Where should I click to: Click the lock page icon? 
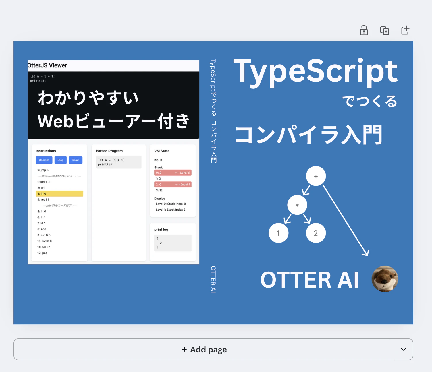point(364,30)
